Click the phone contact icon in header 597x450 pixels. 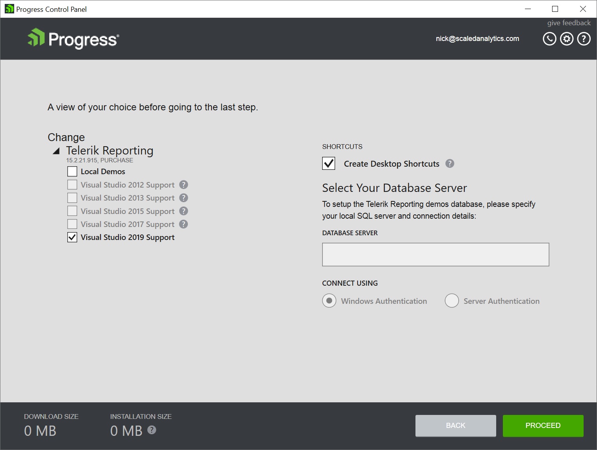pyautogui.click(x=549, y=39)
